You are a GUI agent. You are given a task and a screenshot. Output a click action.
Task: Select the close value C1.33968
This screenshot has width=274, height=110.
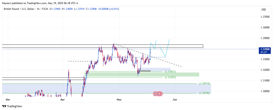[91, 9]
